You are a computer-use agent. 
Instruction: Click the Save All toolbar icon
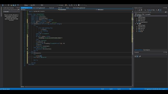point(15,5)
